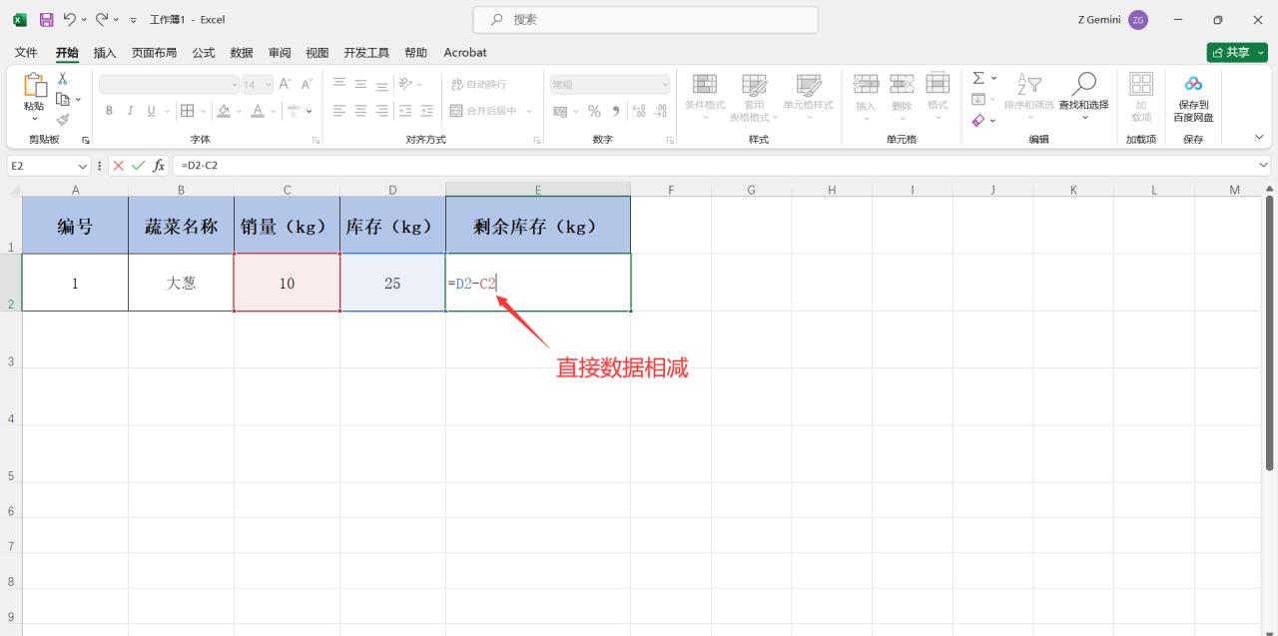Open Find and Select magnifier
This screenshot has height=636, width=1278.
coord(1083,84)
